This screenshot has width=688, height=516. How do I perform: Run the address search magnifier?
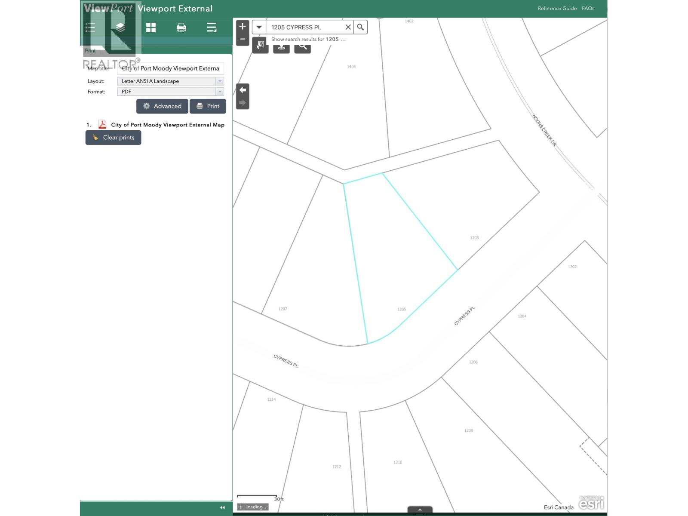coord(360,27)
